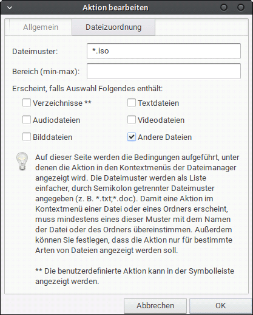Focus the Bereich (min-max) field

164,71
